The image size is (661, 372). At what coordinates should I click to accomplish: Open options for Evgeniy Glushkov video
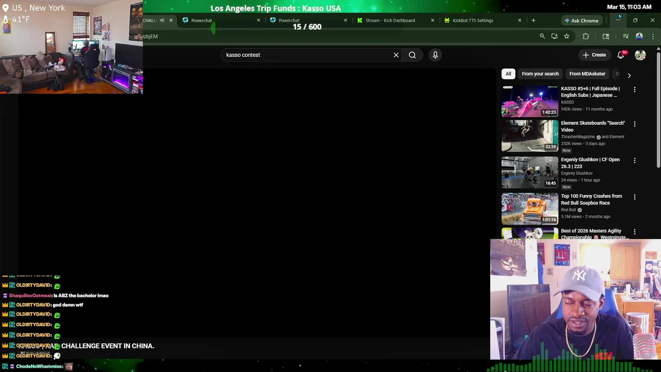(x=635, y=161)
